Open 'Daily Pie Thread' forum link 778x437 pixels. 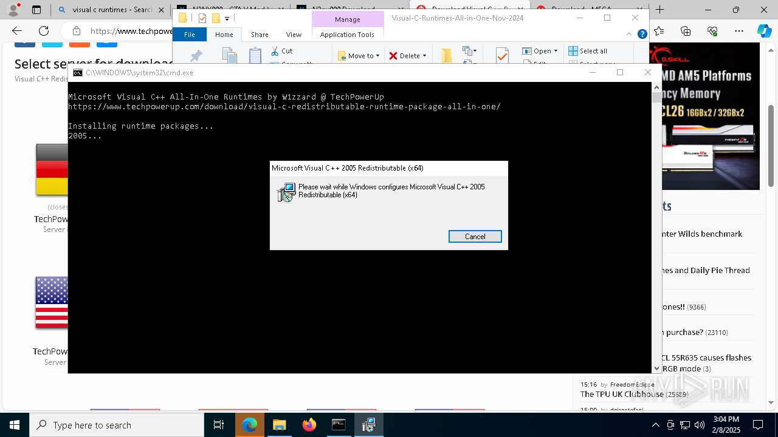click(706, 270)
